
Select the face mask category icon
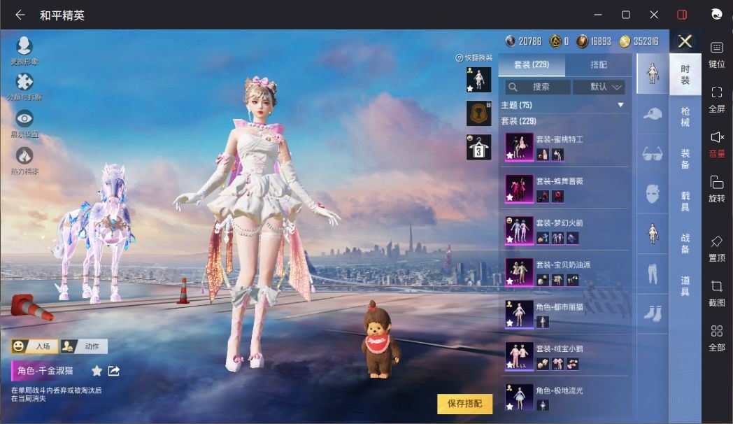(x=652, y=192)
